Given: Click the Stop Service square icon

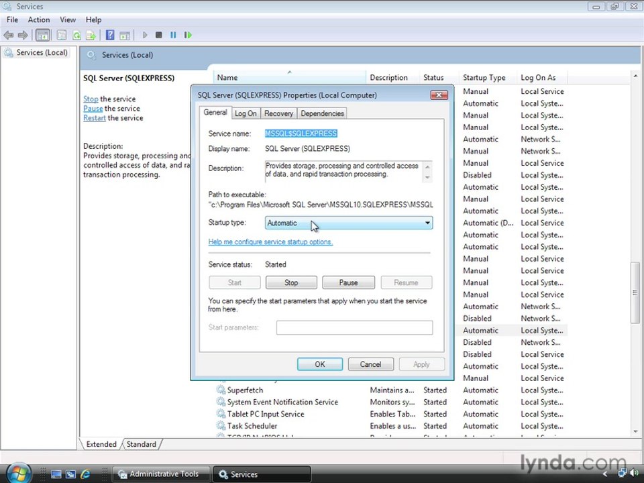Looking at the screenshot, I should pos(159,36).
